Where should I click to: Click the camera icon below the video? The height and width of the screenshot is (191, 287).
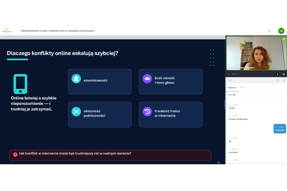point(229,74)
